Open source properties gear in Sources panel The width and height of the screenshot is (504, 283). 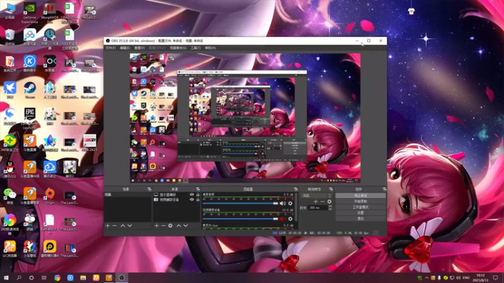click(x=170, y=226)
